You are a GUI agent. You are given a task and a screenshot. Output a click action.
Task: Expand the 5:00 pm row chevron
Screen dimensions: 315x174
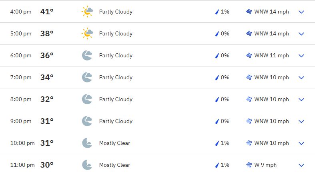point(301,34)
